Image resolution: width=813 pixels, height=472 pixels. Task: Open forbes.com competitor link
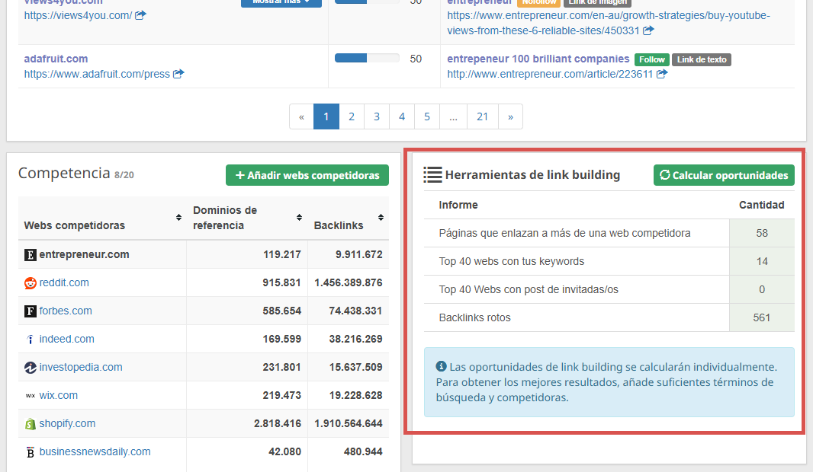[x=66, y=311]
